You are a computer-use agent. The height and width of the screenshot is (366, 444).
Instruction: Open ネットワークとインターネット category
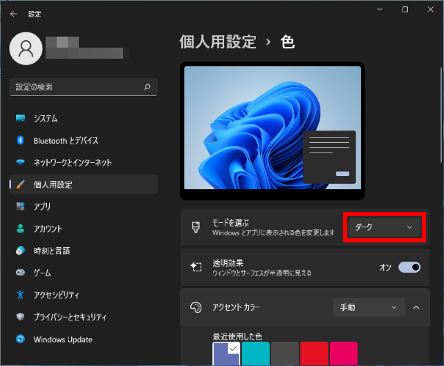coord(84,162)
